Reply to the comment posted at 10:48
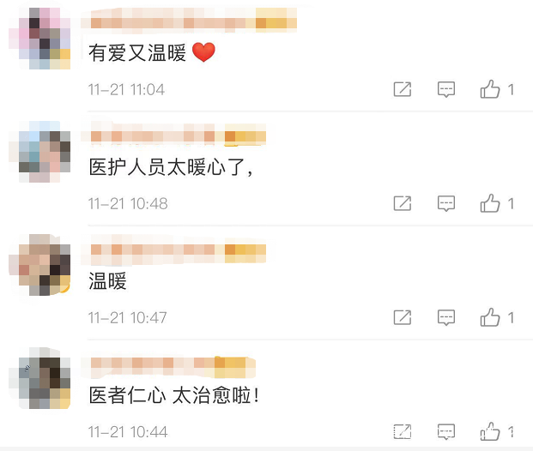This screenshot has width=533, height=451. click(x=446, y=204)
